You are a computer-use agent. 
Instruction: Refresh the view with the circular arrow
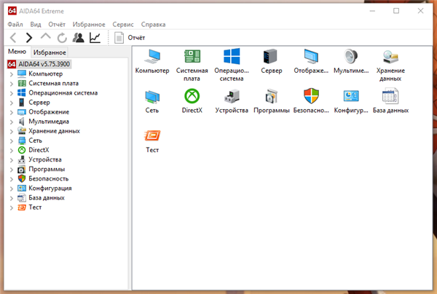pyautogui.click(x=62, y=38)
